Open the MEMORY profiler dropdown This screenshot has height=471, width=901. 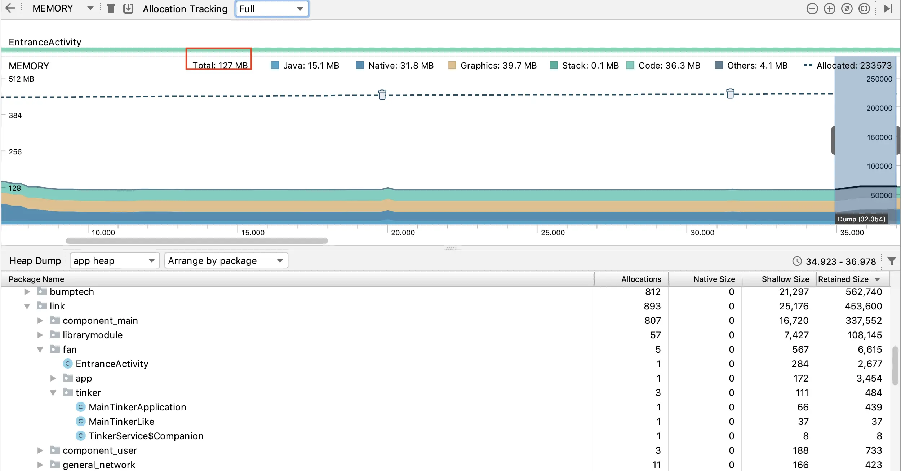click(x=62, y=8)
